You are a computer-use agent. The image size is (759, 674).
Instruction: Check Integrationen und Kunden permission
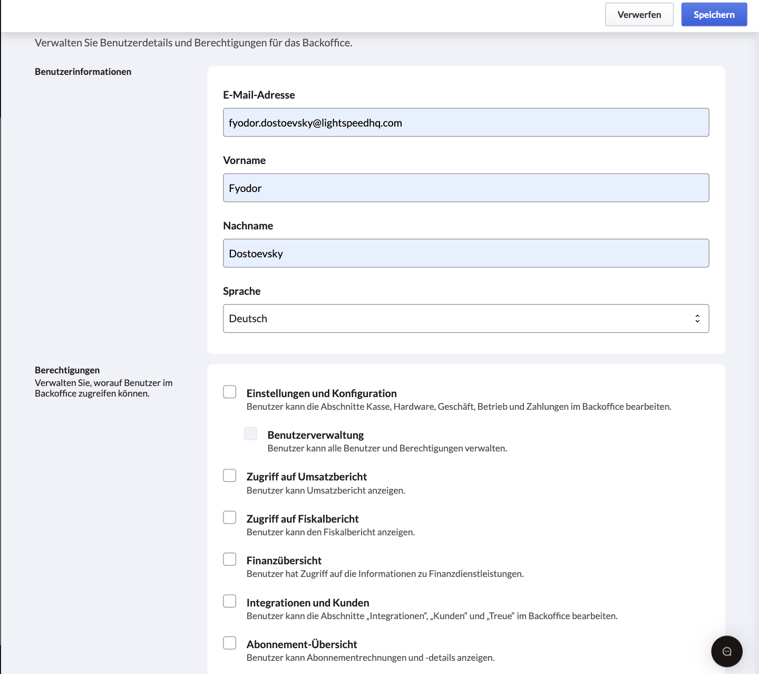click(x=230, y=601)
